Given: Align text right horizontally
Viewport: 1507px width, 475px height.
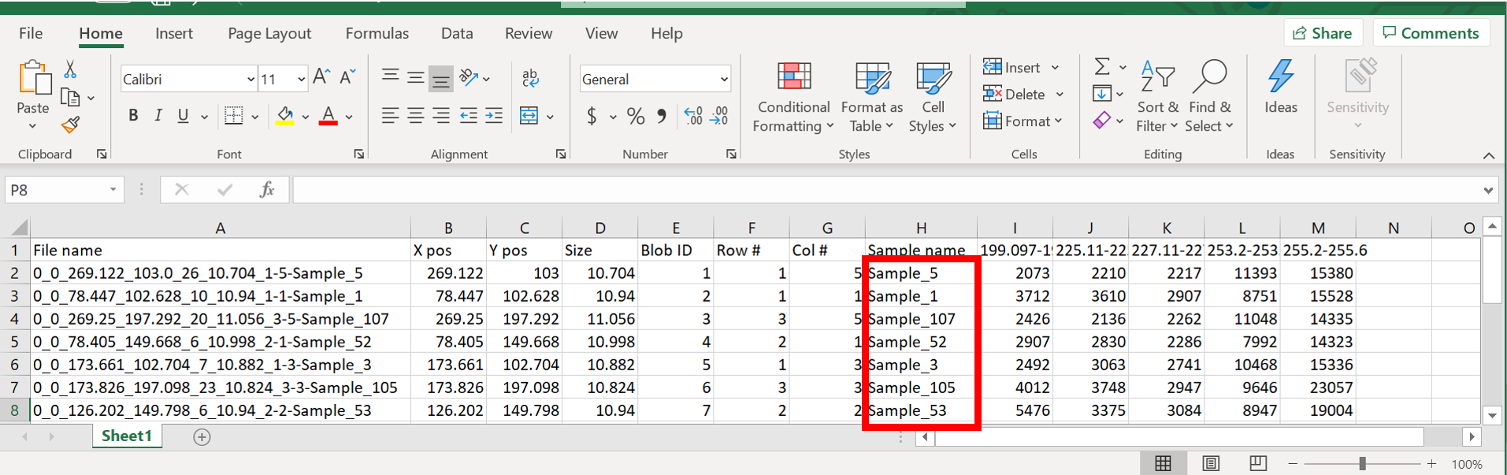Looking at the screenshot, I should pos(441,116).
